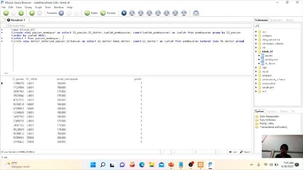Click the green Refresh toolbar icon
The height and width of the screenshot is (170, 303).
point(21,13)
